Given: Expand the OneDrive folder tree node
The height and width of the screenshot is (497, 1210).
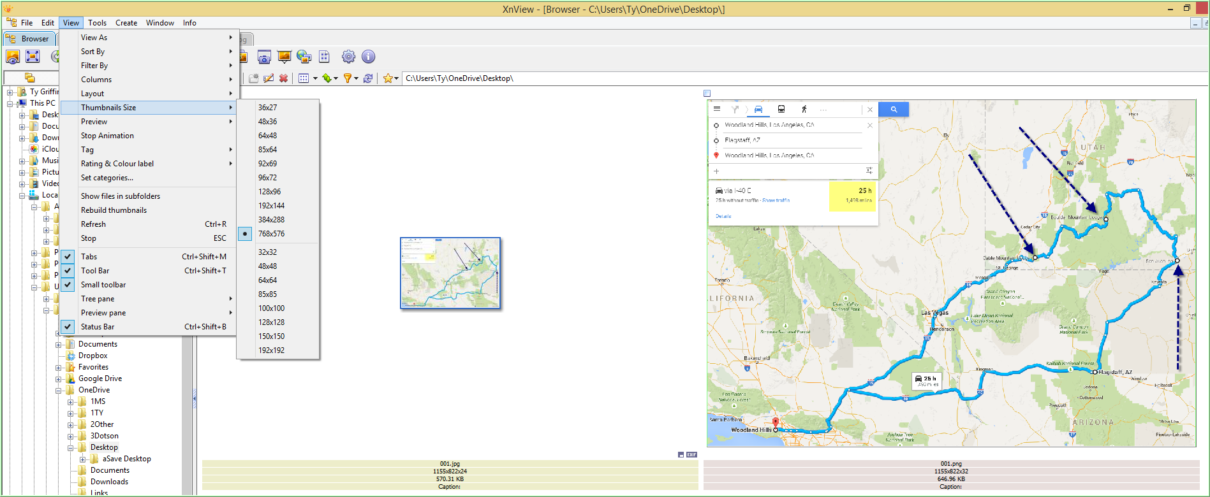Looking at the screenshot, I should [59, 390].
